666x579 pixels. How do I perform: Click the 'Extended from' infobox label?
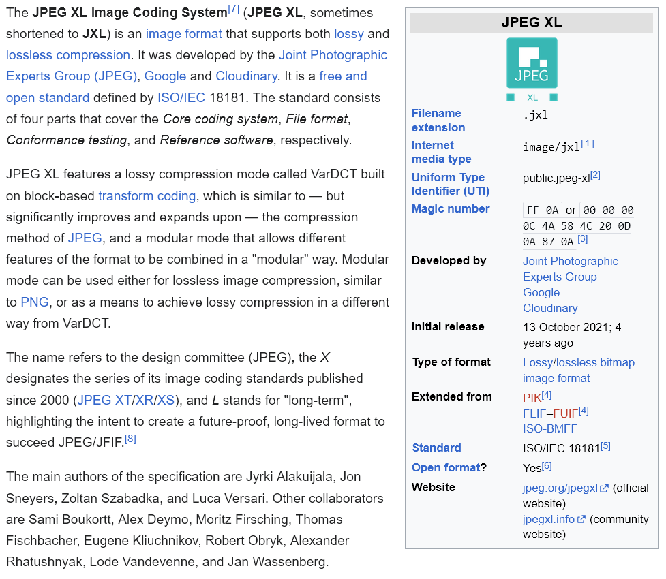[451, 396]
